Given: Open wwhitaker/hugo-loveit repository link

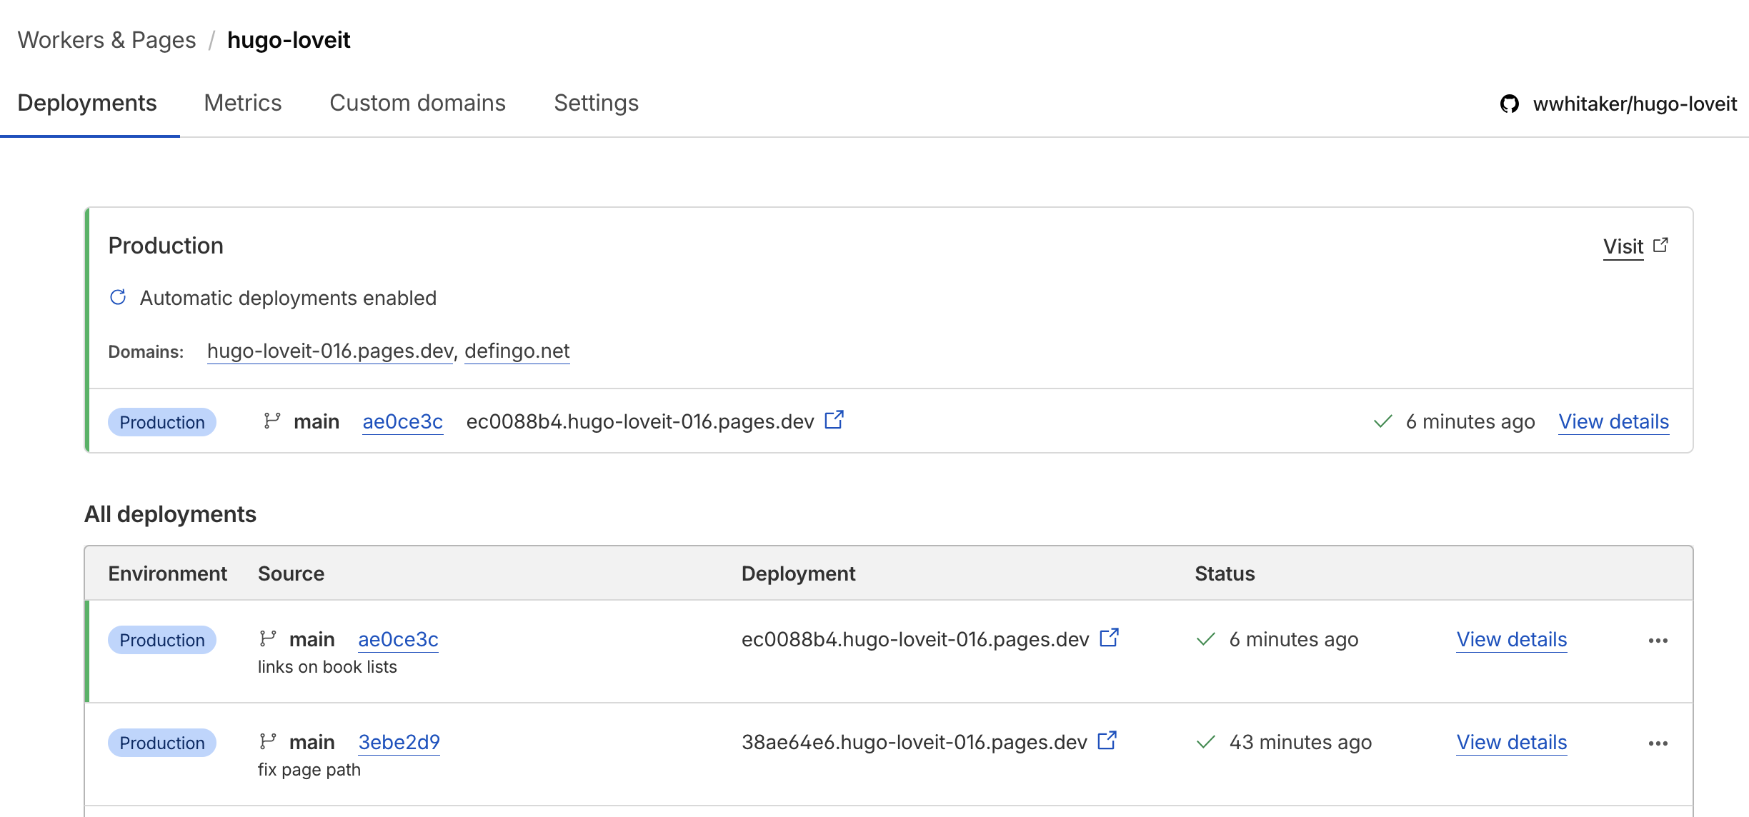Looking at the screenshot, I should pyautogui.click(x=1635, y=104).
